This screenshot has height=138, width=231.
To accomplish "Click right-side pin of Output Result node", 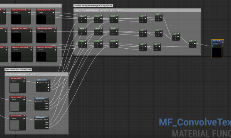I will (222, 46).
